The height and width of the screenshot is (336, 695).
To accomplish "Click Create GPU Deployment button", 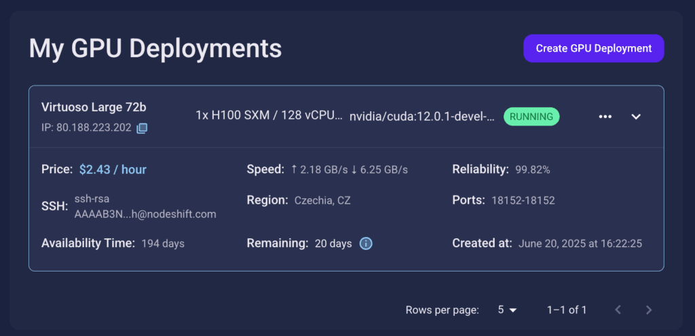I will click(x=593, y=48).
